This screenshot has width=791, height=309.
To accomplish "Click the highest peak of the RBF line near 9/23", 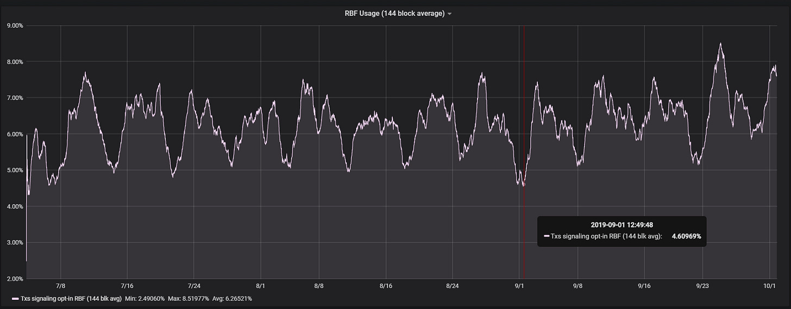I will coord(720,44).
